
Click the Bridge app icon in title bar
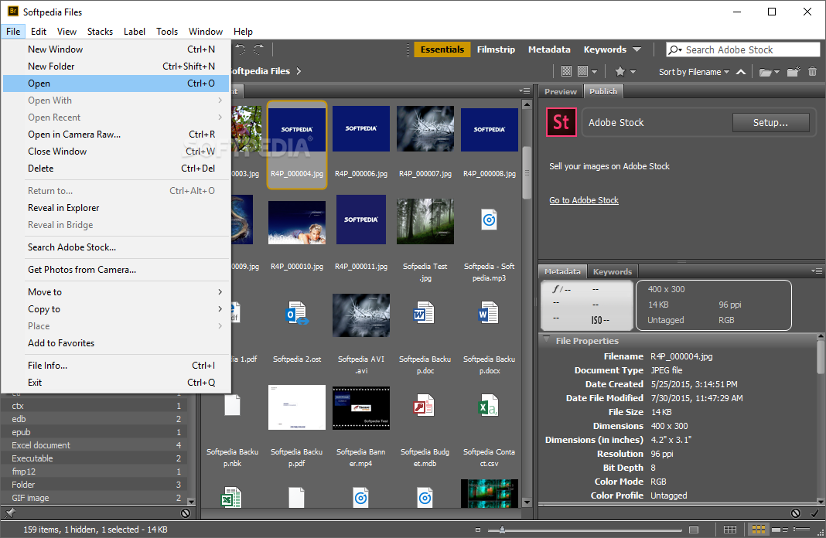click(x=13, y=11)
